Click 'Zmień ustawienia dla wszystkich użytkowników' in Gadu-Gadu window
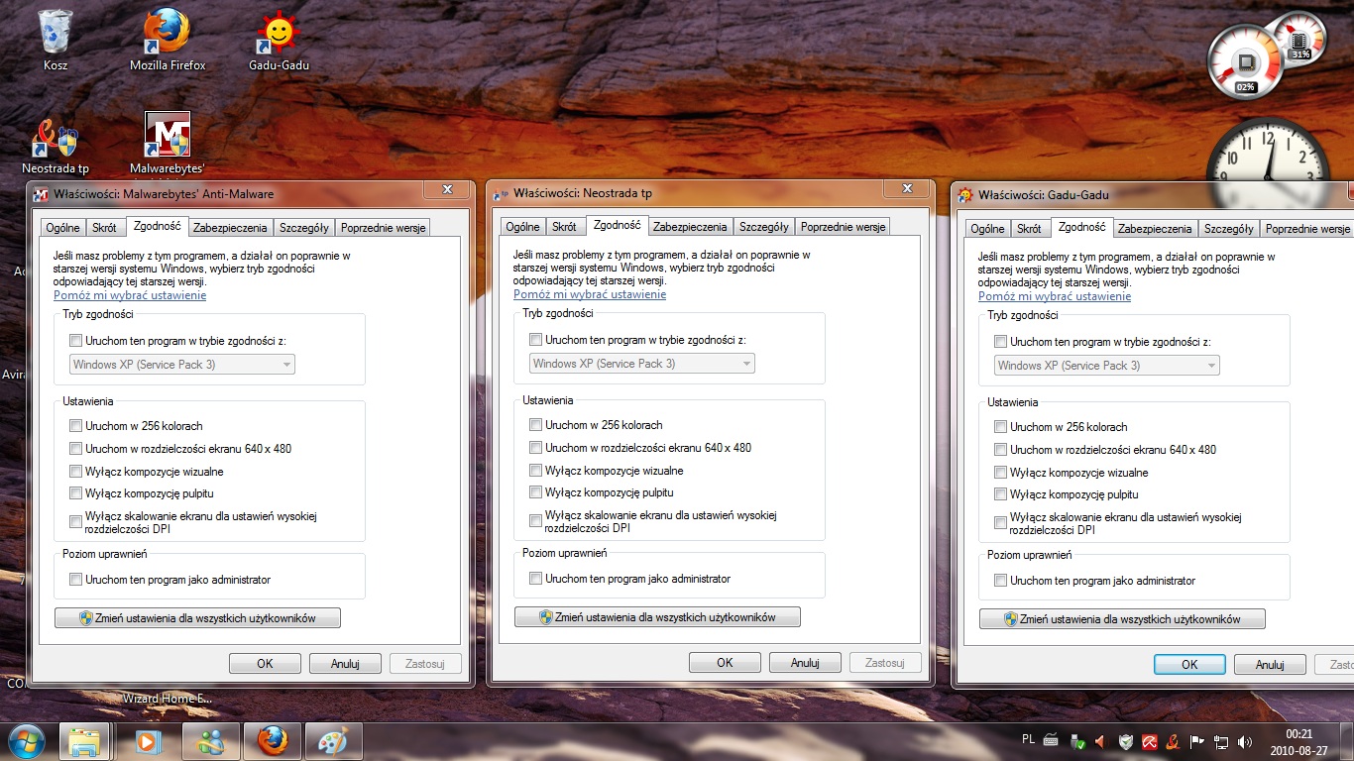Viewport: 1354px width, 761px height. [1122, 619]
